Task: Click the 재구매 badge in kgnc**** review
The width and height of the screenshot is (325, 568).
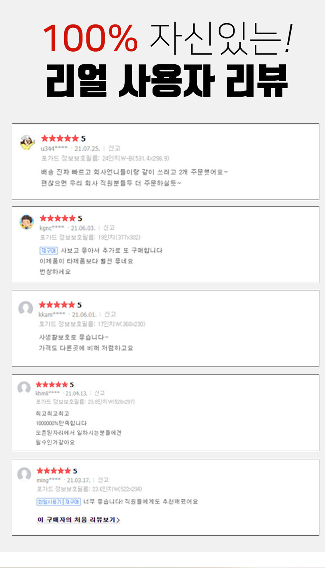Action: tap(49, 251)
